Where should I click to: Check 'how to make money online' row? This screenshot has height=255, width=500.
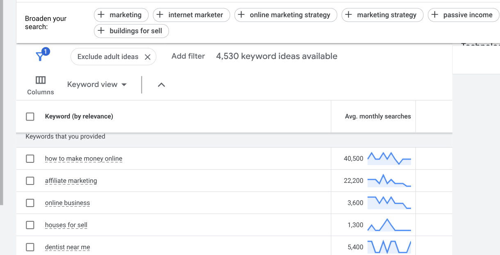tap(30, 159)
